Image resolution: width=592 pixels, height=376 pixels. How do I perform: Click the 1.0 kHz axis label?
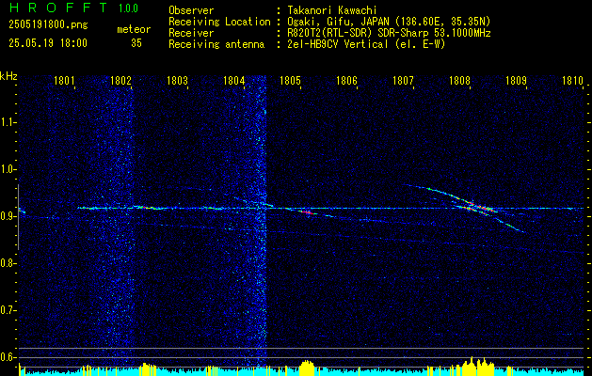point(8,170)
